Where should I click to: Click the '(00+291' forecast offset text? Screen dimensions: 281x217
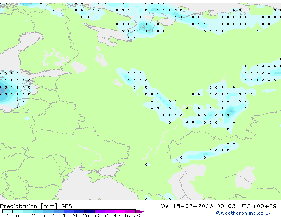pos(267,206)
